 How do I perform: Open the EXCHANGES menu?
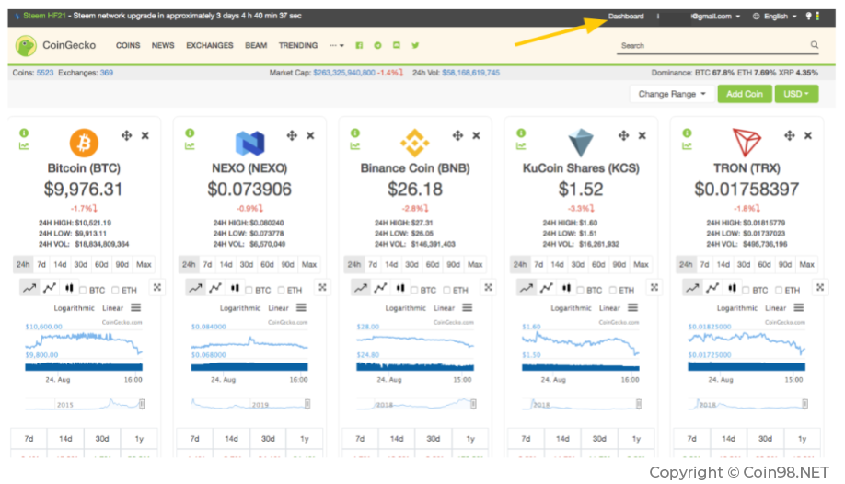coord(210,46)
